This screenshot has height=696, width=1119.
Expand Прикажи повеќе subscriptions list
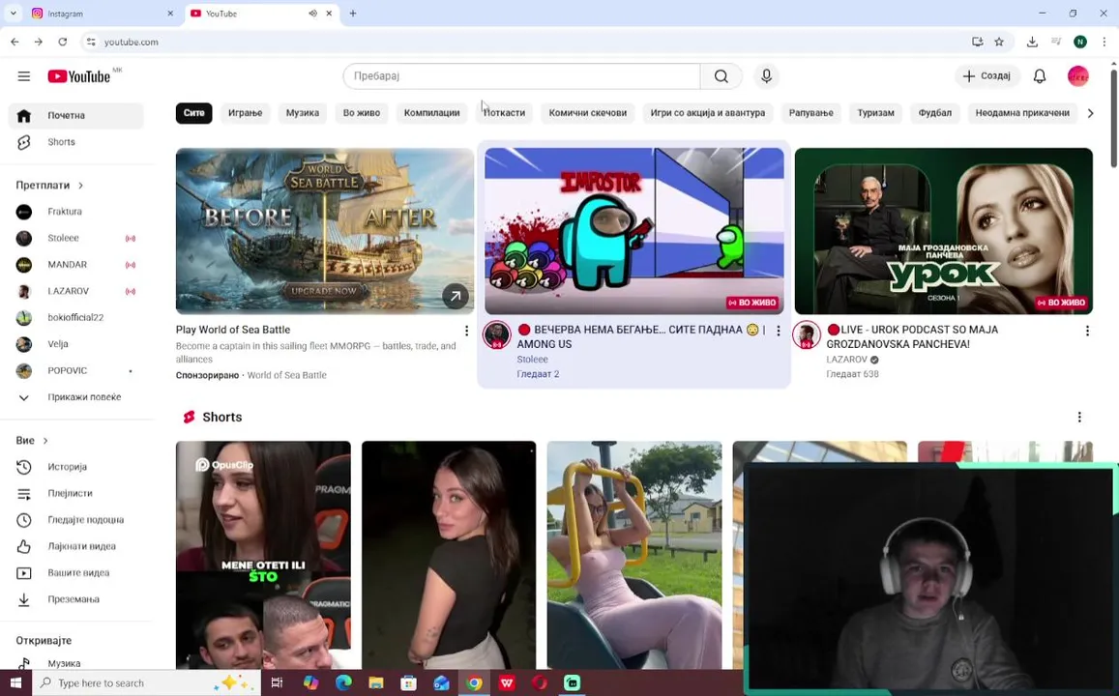click(76, 397)
